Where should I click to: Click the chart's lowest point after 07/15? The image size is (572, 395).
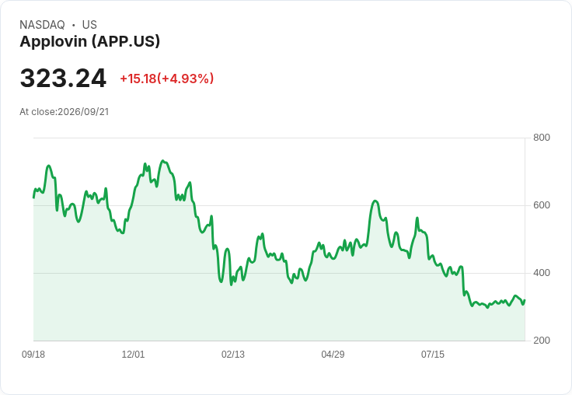tap(487, 307)
